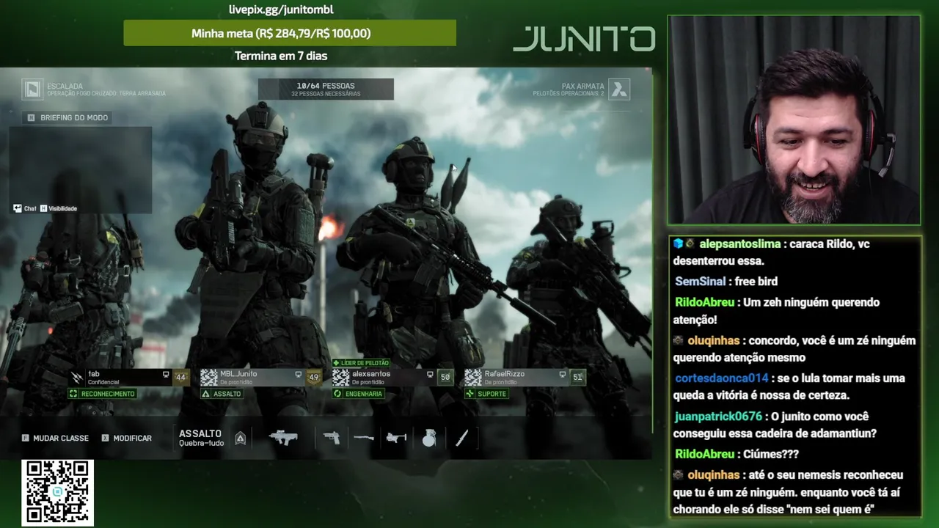Click the alexsantos player name
The width and height of the screenshot is (939, 528).
371,374
